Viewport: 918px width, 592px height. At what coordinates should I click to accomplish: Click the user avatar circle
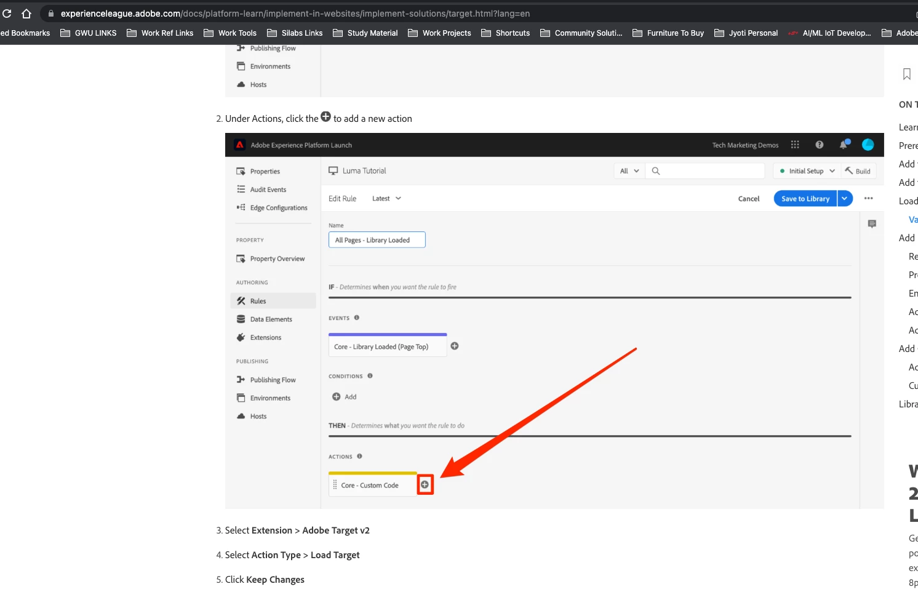pos(868,145)
